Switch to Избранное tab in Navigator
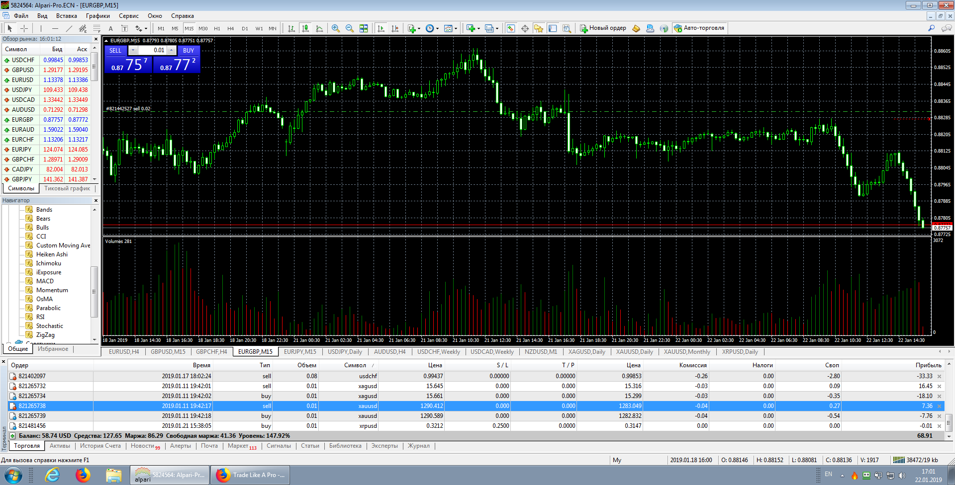Screen dimensions: 955x485 [x=53, y=349]
